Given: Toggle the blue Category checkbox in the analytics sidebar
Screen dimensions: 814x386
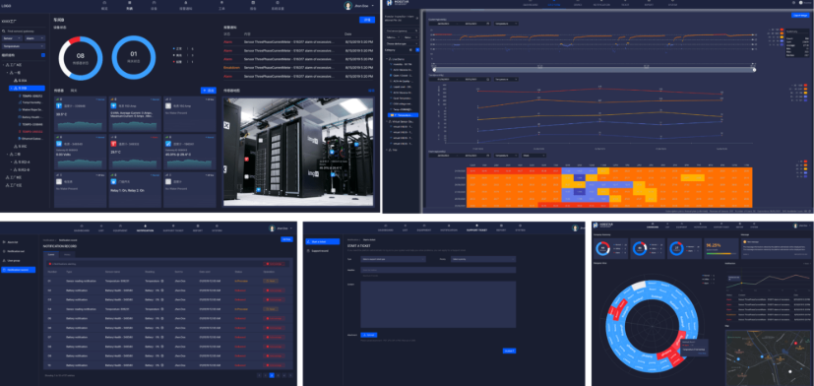Looking at the screenshot, I should click(417, 50).
